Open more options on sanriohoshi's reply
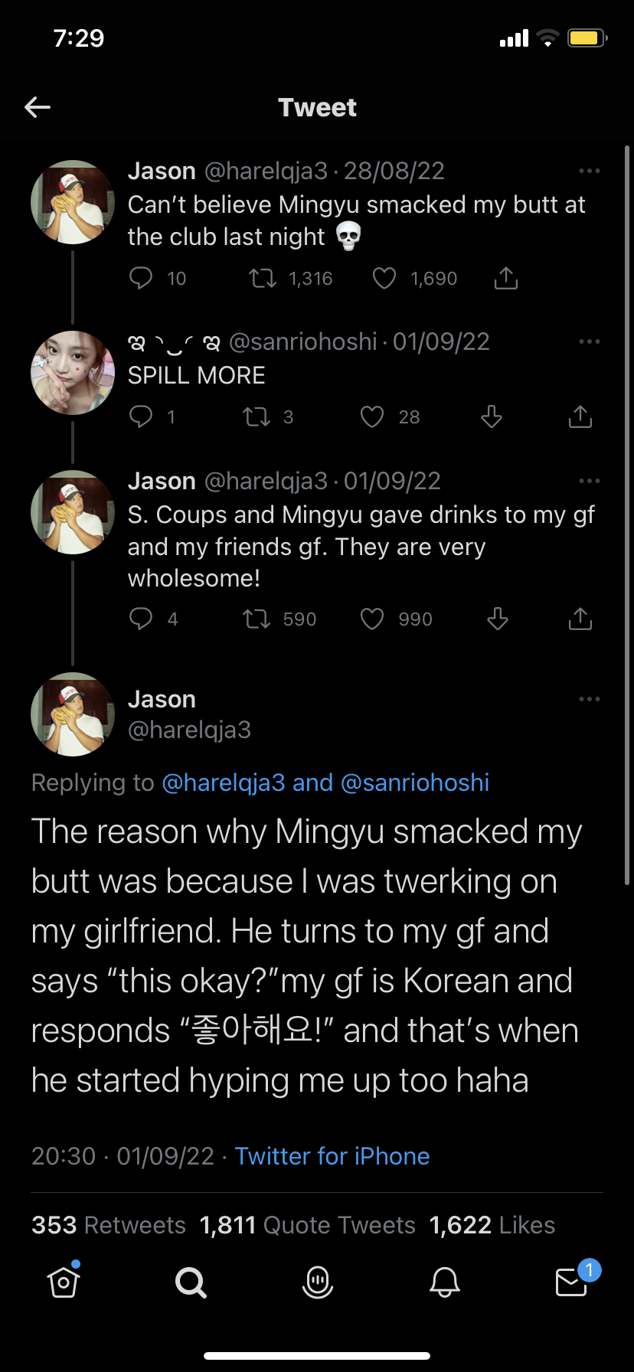 pos(589,341)
